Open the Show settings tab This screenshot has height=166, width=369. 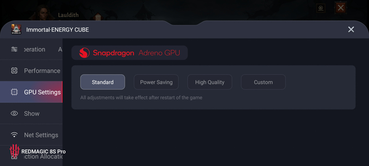pyautogui.click(x=31, y=113)
